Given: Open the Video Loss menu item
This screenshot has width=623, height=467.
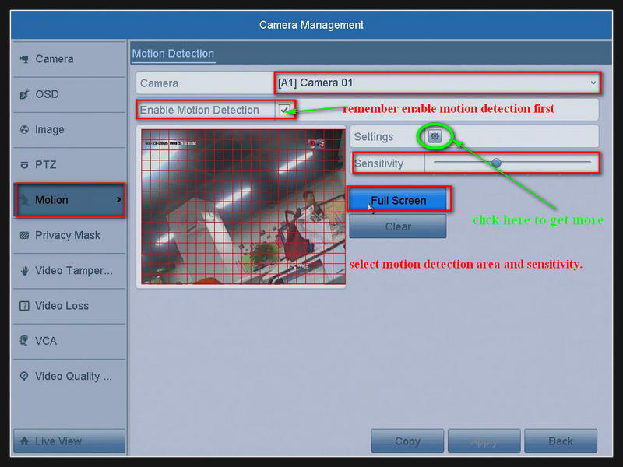Looking at the screenshot, I should click(x=69, y=306).
